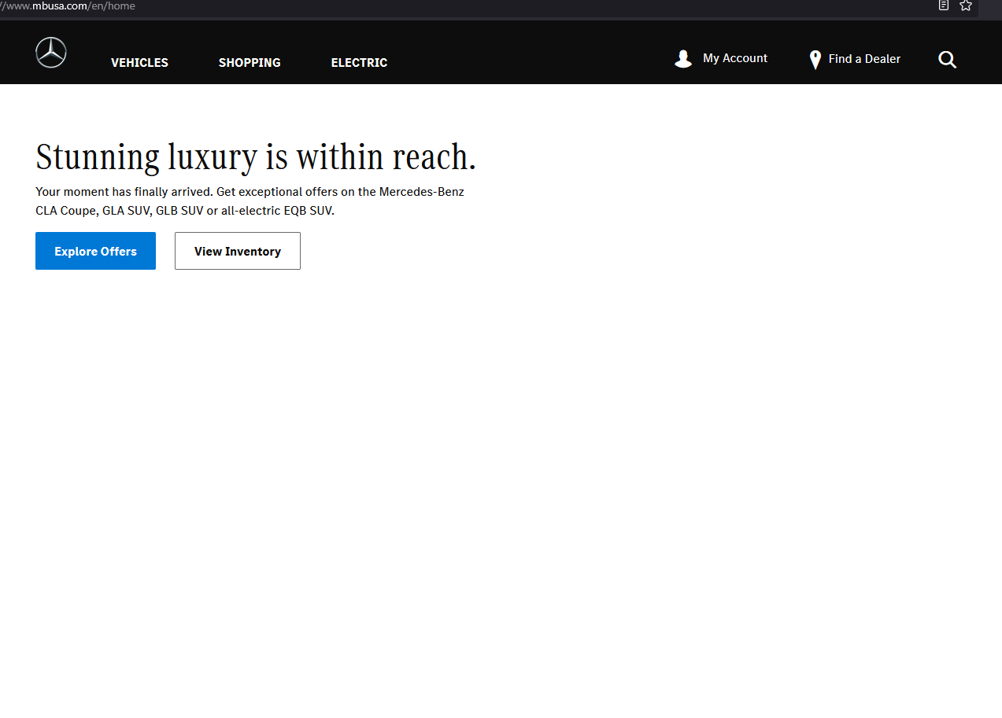Click the text 'all-electric EQB SUV.'
Viewport: 1002px width, 718px height.
[x=278, y=211]
